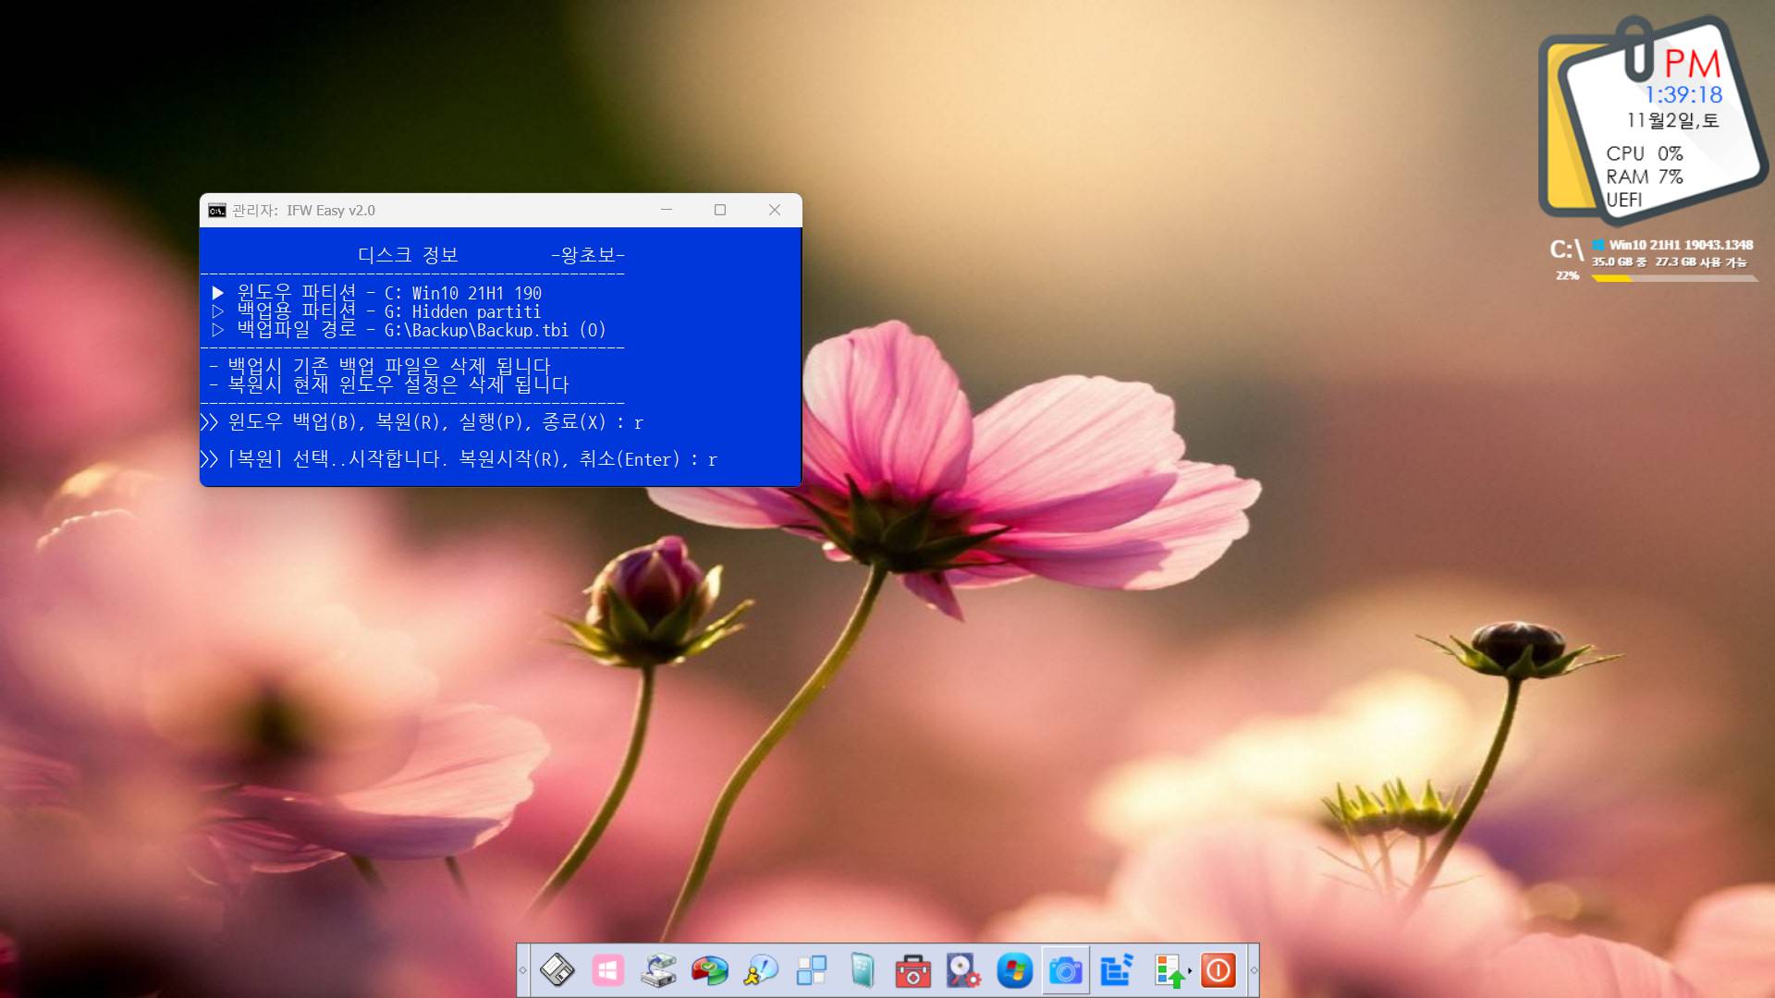Click the red power button icon
This screenshot has height=998, width=1775.
1218,970
